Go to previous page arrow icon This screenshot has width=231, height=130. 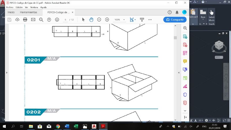(49, 20)
